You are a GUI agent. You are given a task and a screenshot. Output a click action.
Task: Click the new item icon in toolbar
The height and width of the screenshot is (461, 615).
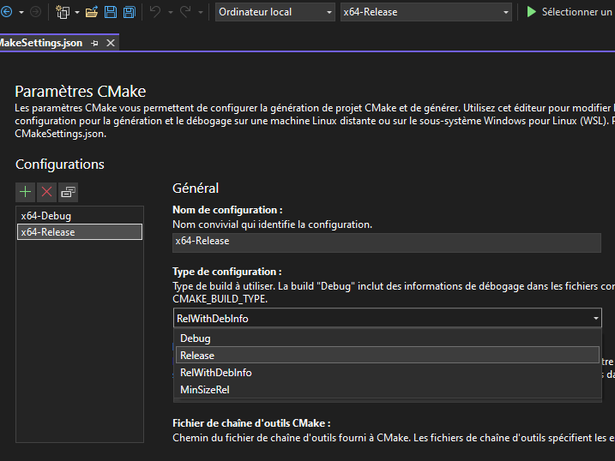[63, 12]
